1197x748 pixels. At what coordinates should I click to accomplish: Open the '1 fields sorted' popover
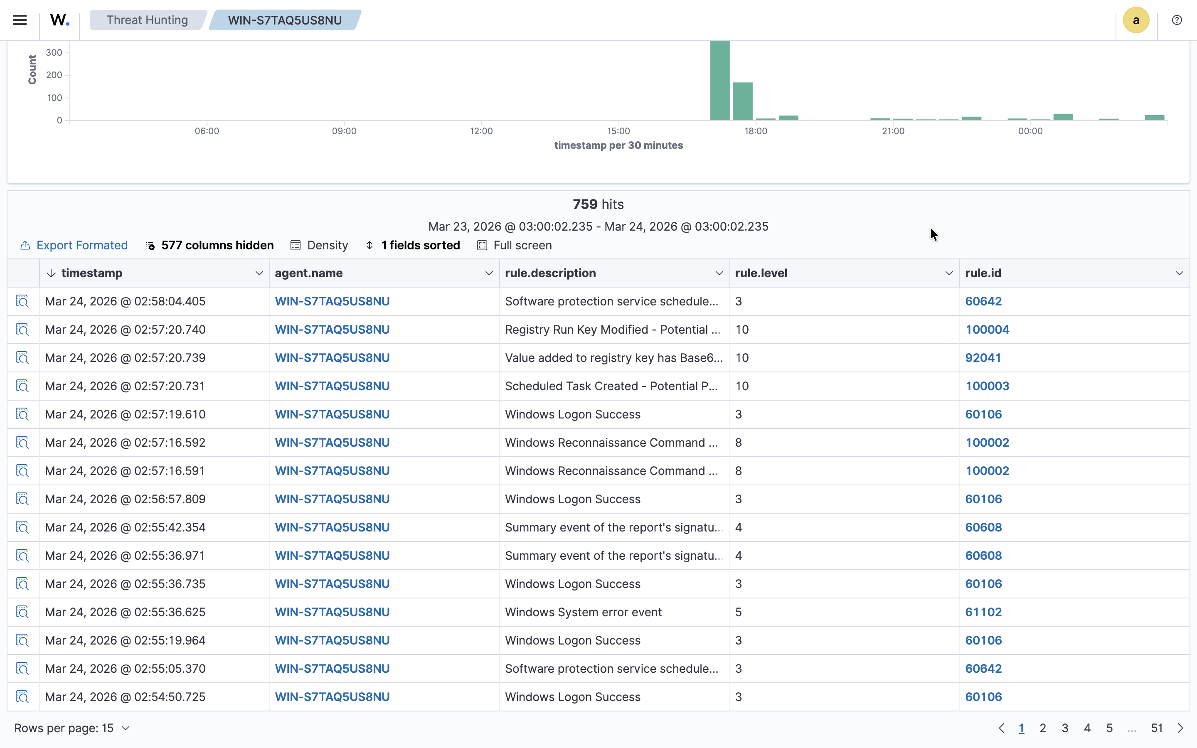point(413,245)
